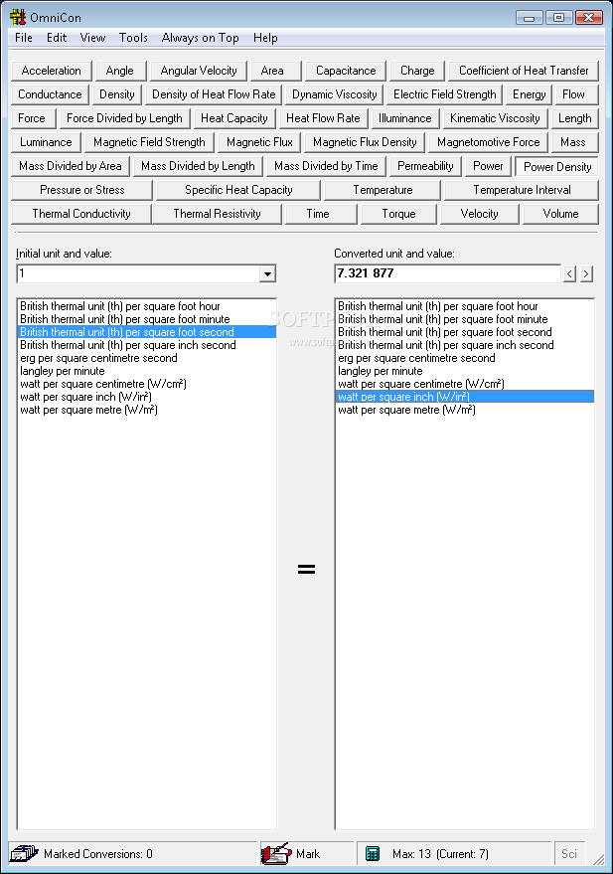The width and height of the screenshot is (613, 874).
Task: Select the Acceleration category
Action: 52,71
